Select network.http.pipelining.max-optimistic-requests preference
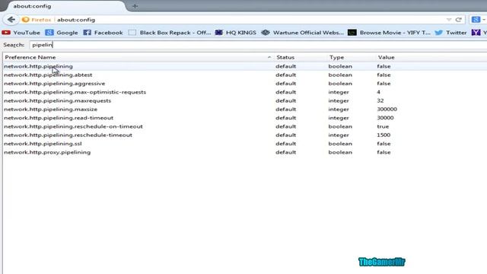The width and height of the screenshot is (487, 274). coord(75,92)
